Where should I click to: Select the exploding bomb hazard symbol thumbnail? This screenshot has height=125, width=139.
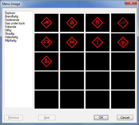pyautogui.click(x=47, y=23)
